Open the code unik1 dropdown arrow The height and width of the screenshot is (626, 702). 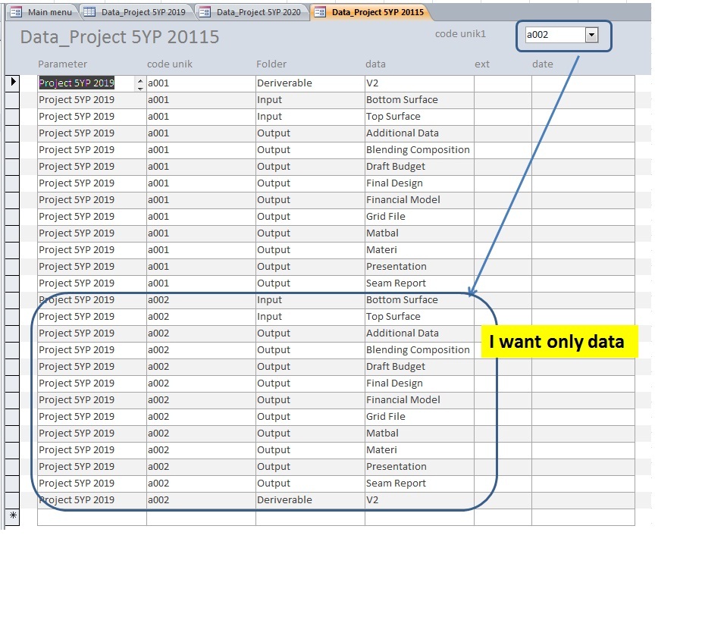592,35
